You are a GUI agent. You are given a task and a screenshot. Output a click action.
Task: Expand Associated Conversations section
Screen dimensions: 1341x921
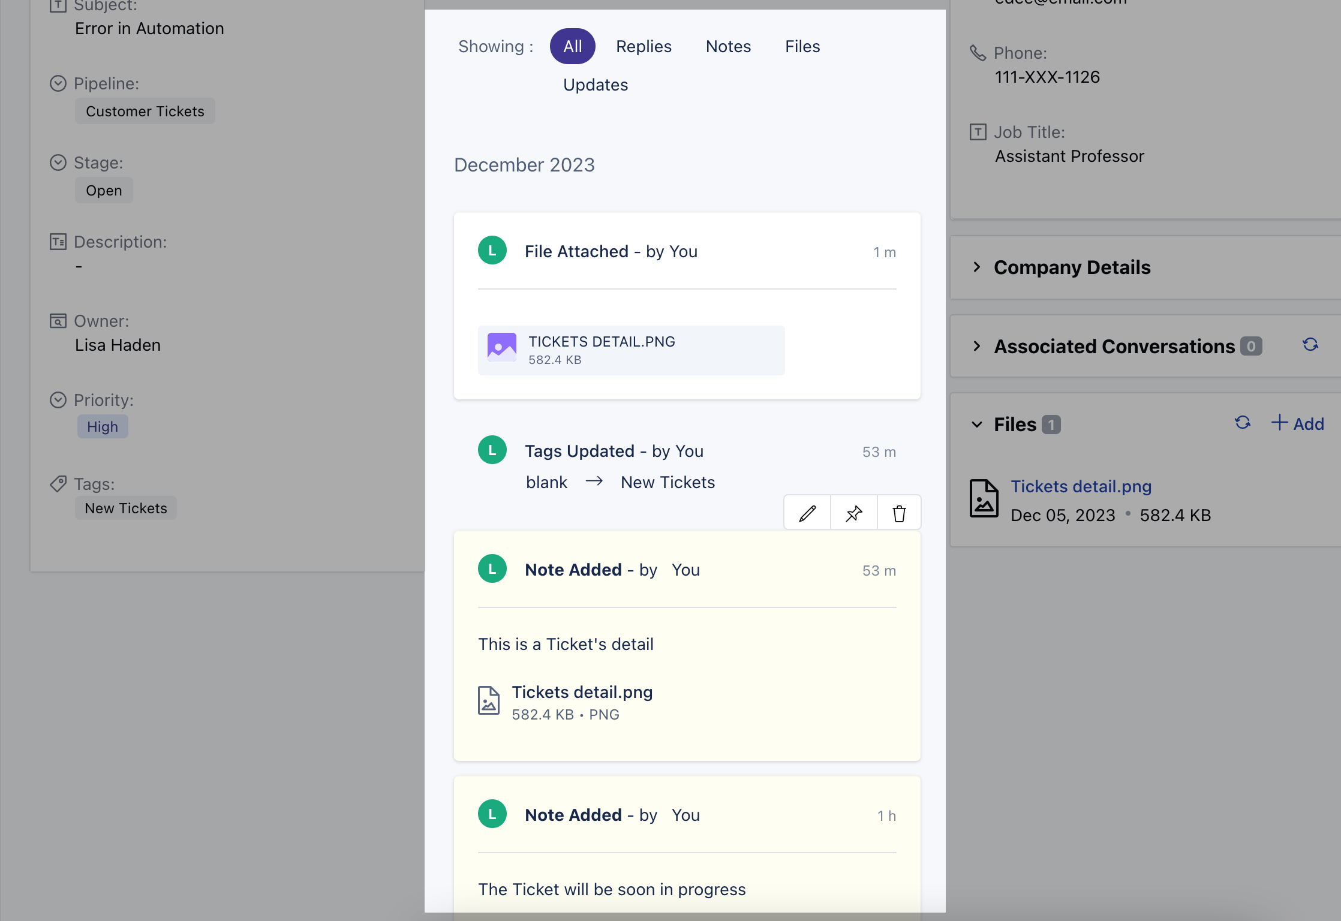pos(977,347)
